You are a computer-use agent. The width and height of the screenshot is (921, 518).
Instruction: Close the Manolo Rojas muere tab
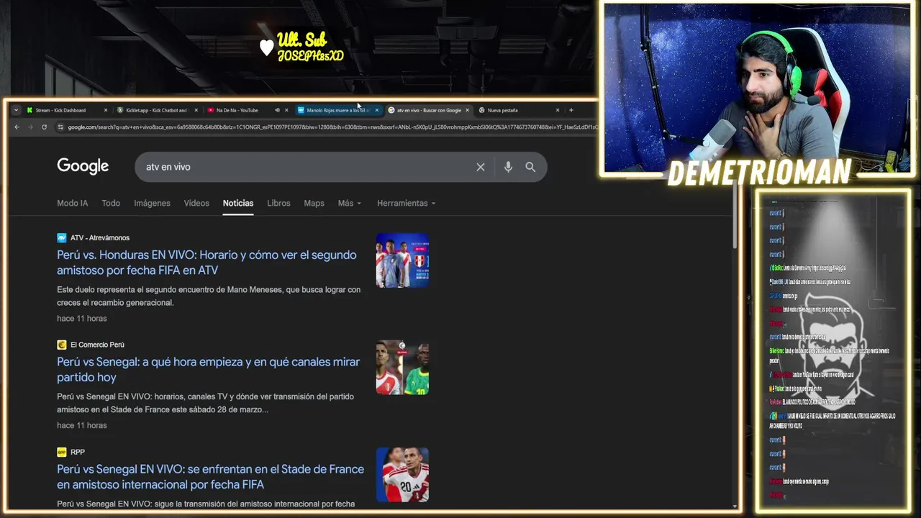click(376, 110)
